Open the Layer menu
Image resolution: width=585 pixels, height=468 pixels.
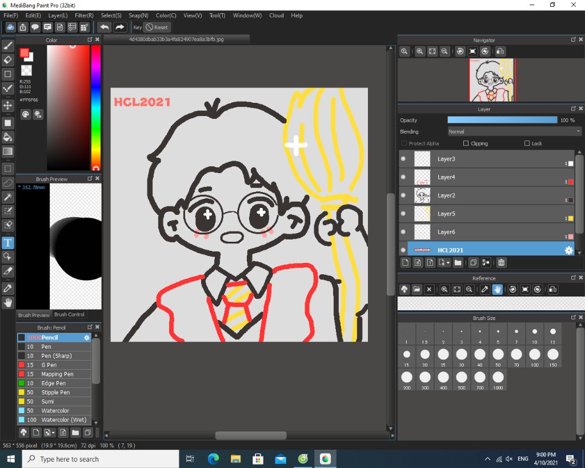pos(58,15)
